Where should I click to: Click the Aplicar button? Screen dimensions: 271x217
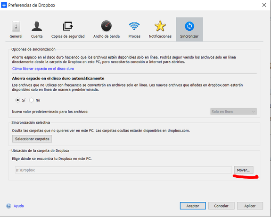250,206
